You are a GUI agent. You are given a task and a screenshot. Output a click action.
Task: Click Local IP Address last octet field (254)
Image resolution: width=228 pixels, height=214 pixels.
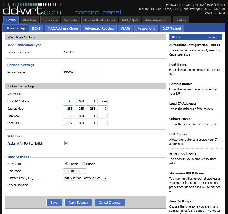(x=102, y=101)
